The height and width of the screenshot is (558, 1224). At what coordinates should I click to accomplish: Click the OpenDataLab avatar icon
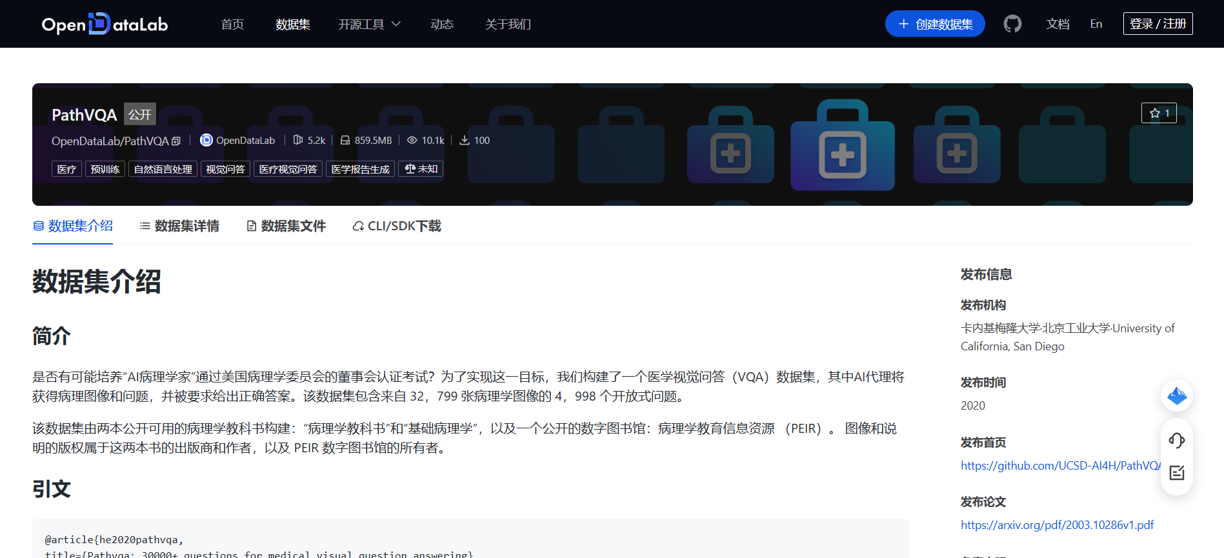pyautogui.click(x=206, y=140)
